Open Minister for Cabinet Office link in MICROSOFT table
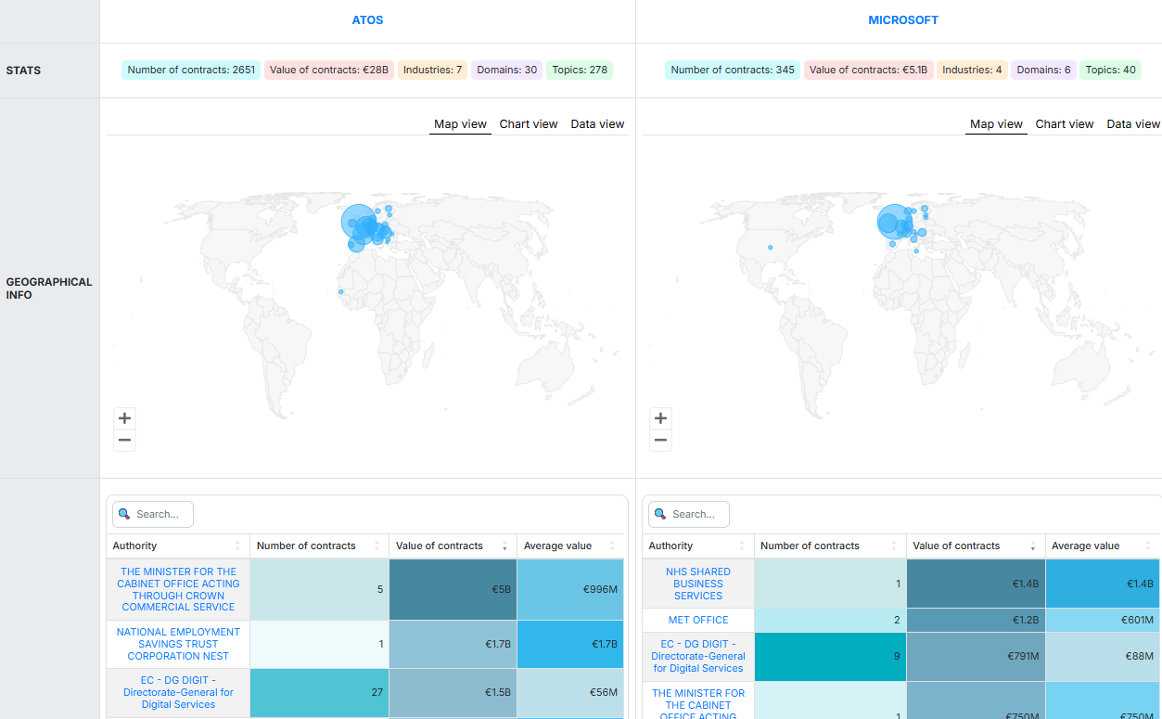This screenshot has height=719, width=1162. [x=698, y=704]
